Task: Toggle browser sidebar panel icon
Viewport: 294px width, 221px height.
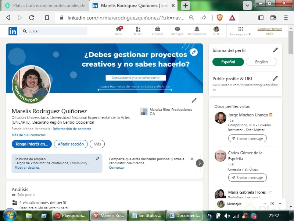Action: 261,18
